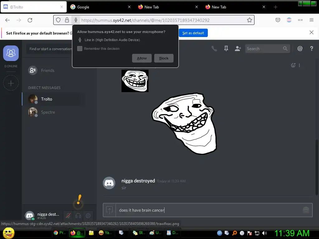Viewport: 319px width, 239px height.
Task: Click the chat scrollbar
Action: 317,167
